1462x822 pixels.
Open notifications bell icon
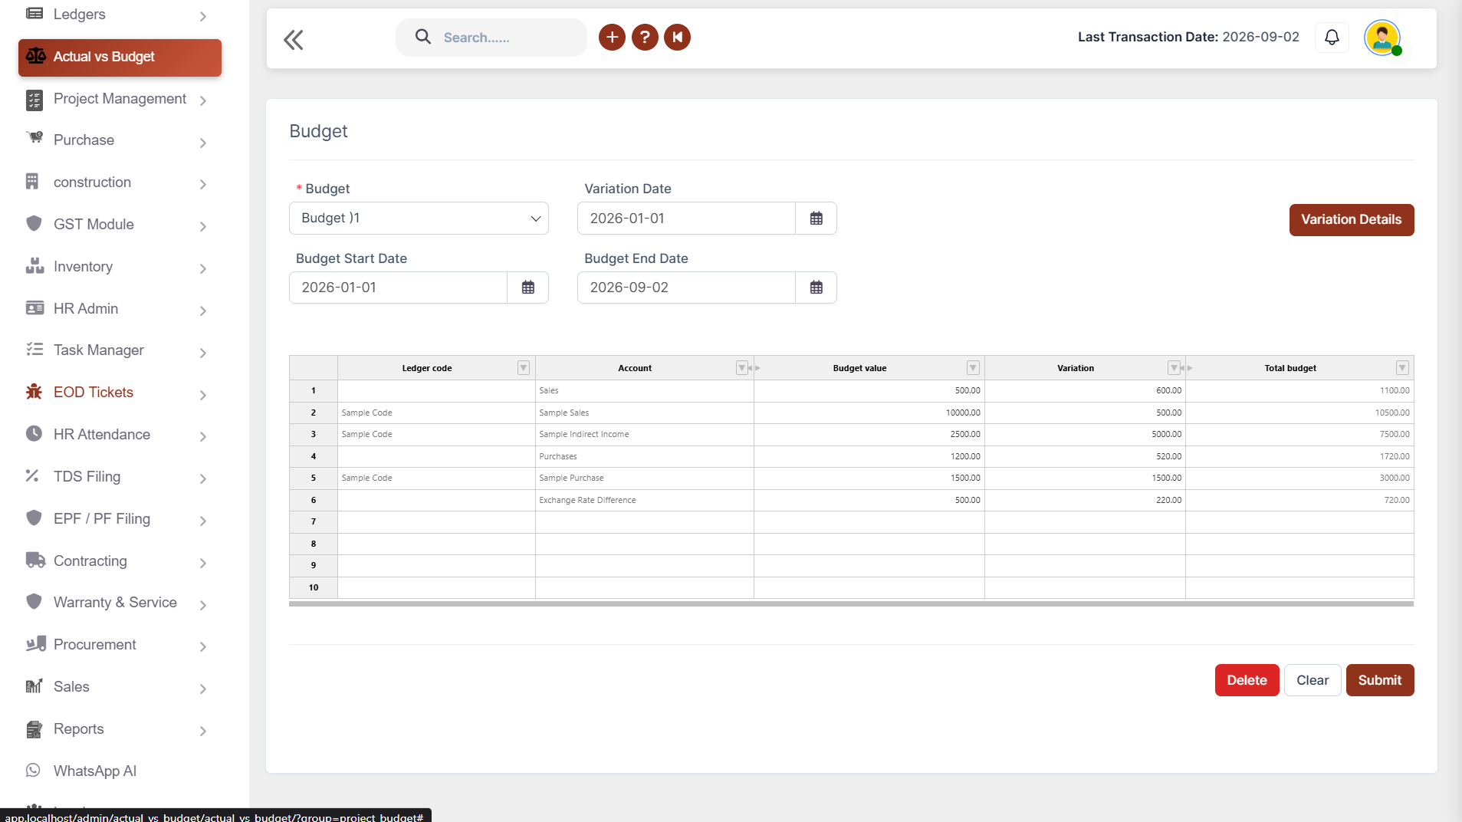1332,37
